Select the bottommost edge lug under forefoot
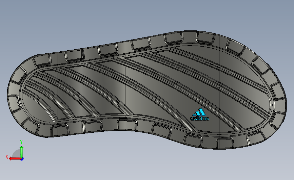This screenshot has height=180, width=294. pyautogui.click(x=224, y=143)
